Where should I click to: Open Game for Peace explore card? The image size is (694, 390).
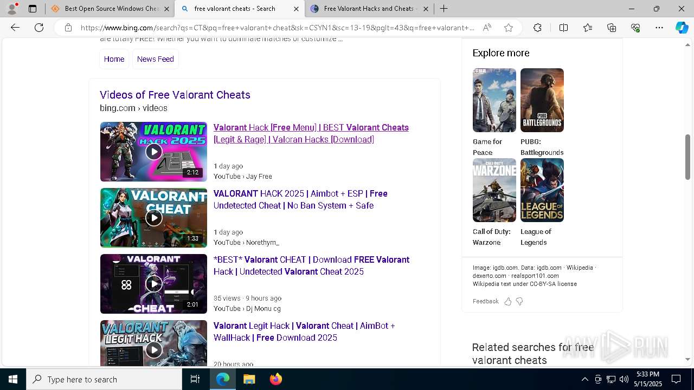click(494, 112)
